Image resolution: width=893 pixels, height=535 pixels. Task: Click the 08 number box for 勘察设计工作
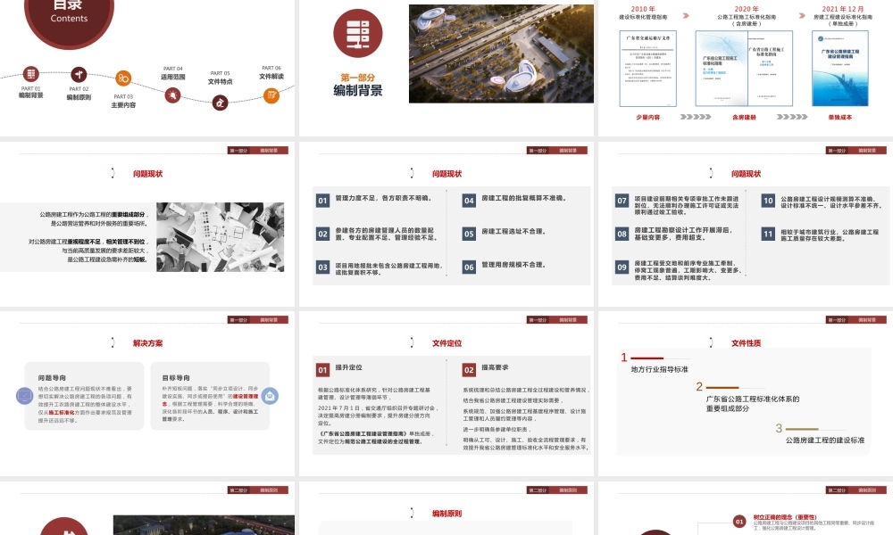[x=622, y=234]
